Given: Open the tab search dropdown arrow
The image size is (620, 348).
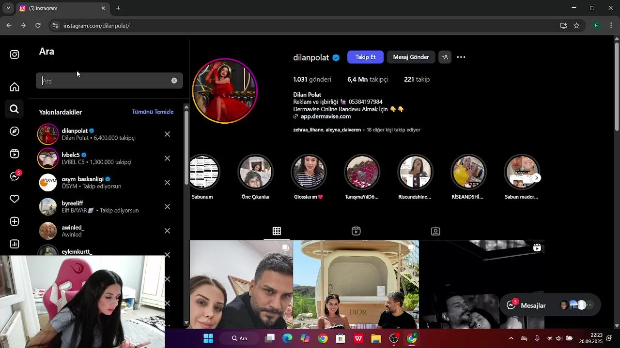Looking at the screenshot, I should coord(8,8).
